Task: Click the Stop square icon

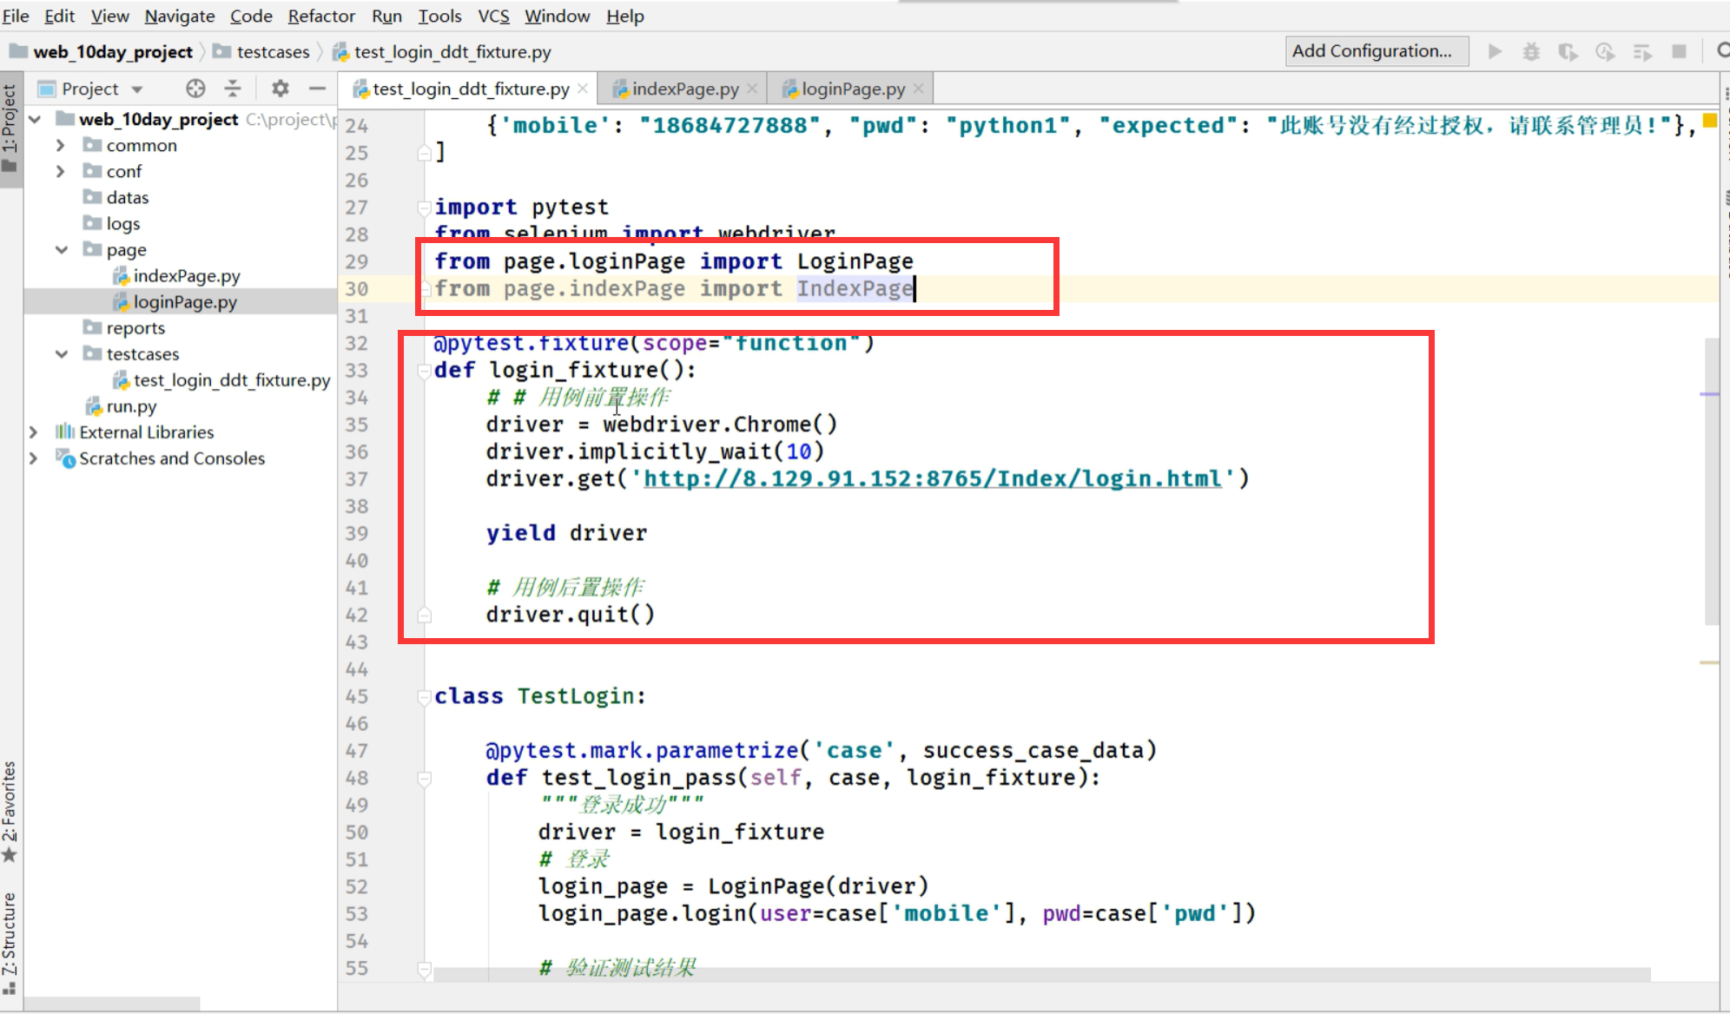Action: point(1679,51)
